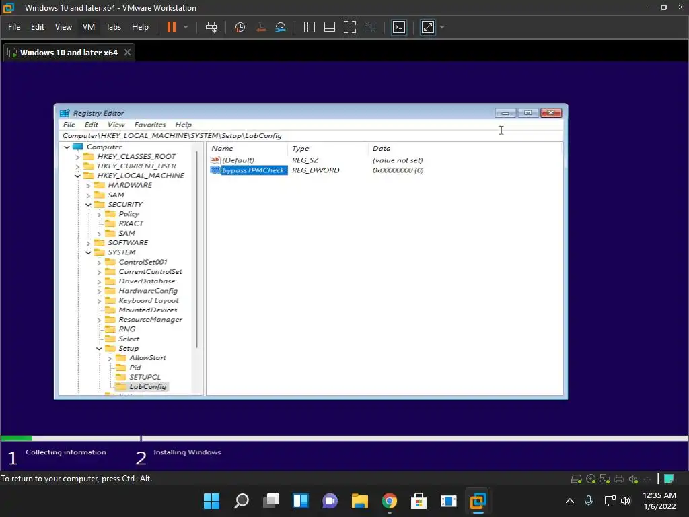The image size is (689, 517).
Task: Open VMware File menu
Action: coord(14,27)
